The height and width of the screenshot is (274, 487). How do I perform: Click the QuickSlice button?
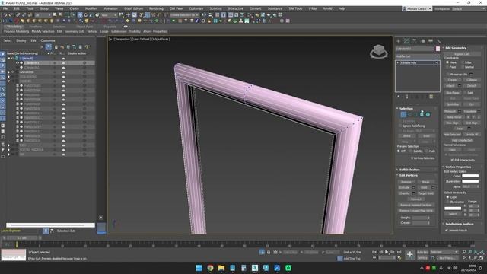(x=453, y=104)
